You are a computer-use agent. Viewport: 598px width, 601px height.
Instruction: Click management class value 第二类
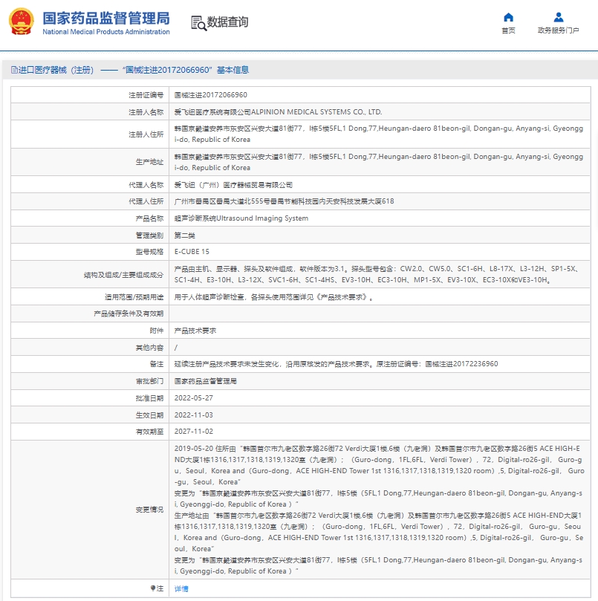tap(185, 235)
